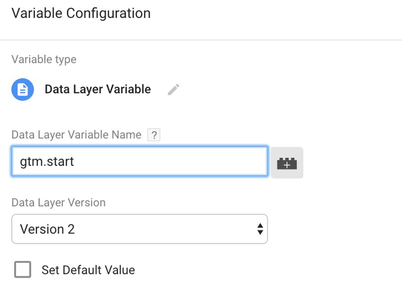The image size is (402, 293).
Task: Click empty space right of gtm.start text
Action: [173, 161]
